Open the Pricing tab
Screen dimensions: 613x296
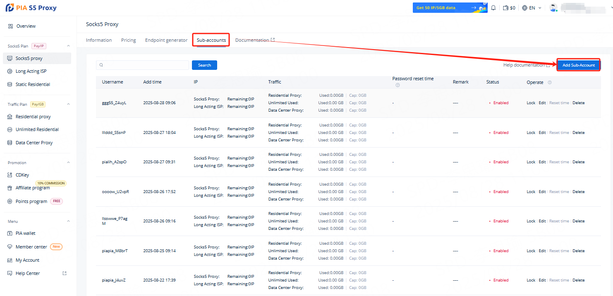coord(128,40)
